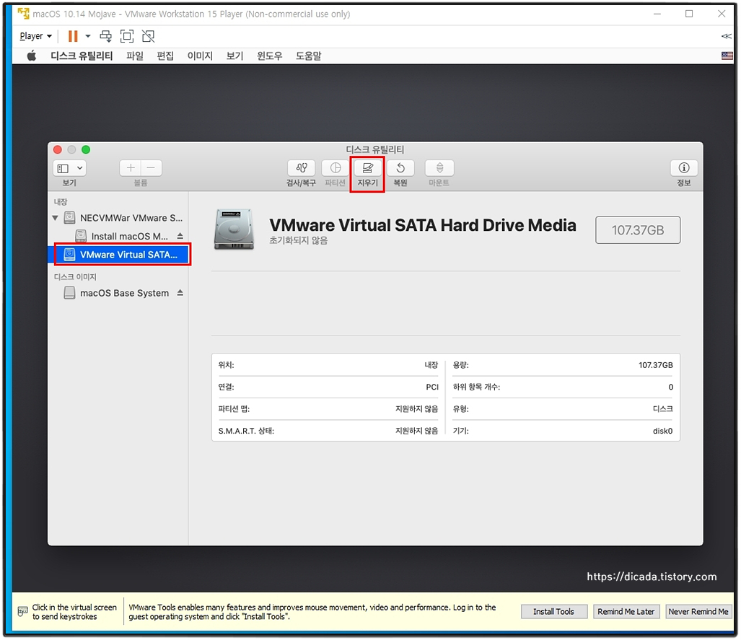Click the hard drive image icon
The height and width of the screenshot is (640, 741).
234,229
